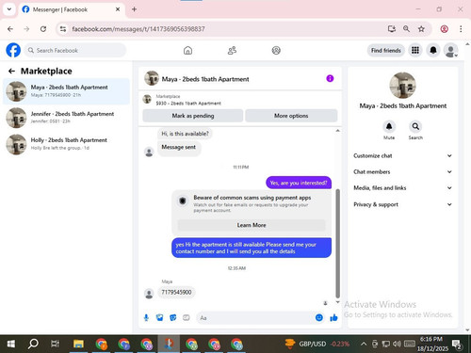Image resolution: width=471 pixels, height=353 pixels.
Task: Open the Windows Start menu
Action: click(x=11, y=344)
